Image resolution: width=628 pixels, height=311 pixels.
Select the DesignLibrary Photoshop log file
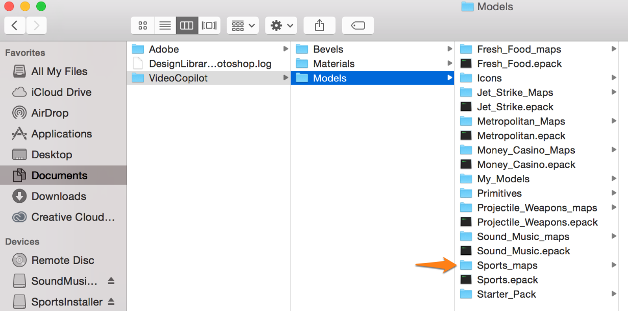pyautogui.click(x=210, y=64)
